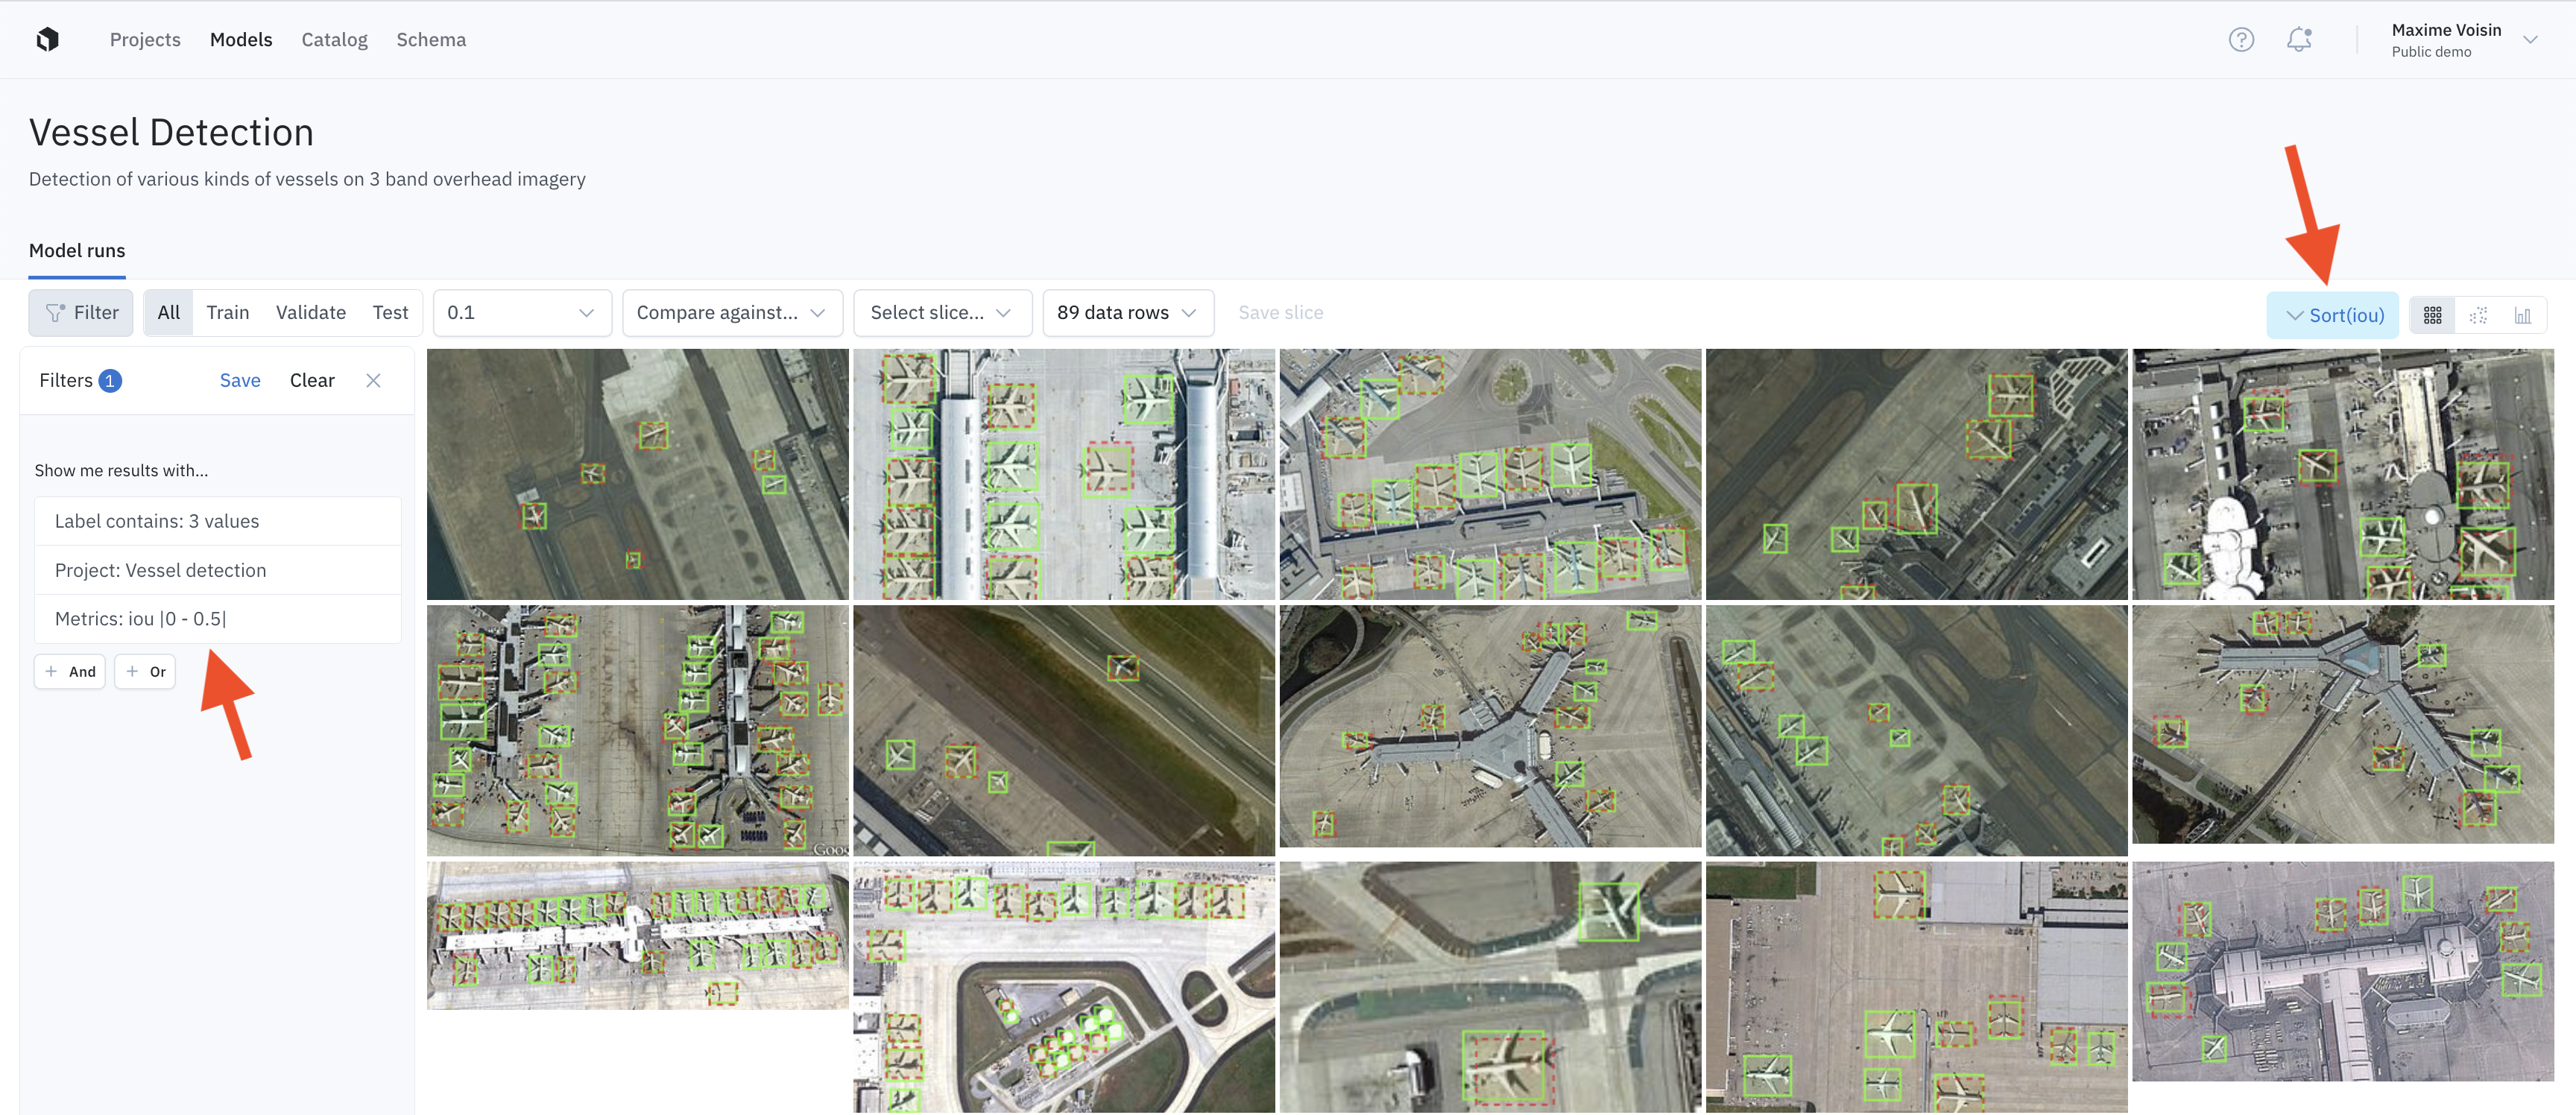Open the notifications bell

click(x=2299, y=40)
